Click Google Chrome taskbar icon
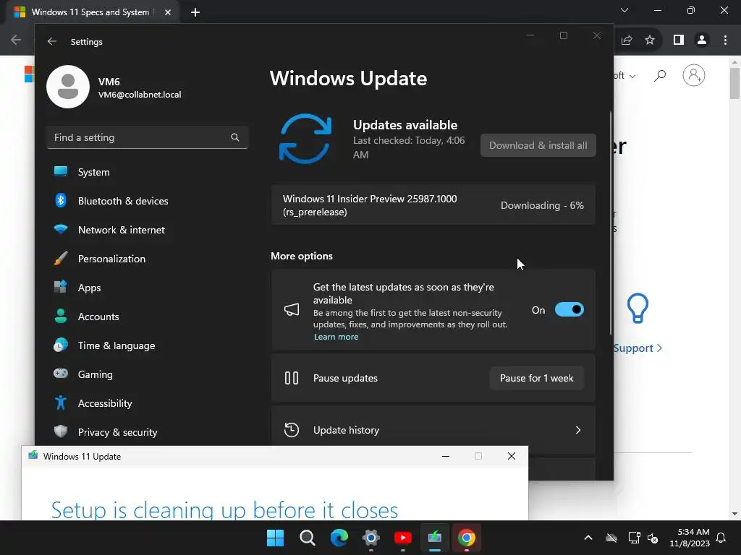This screenshot has width=741, height=555. (467, 538)
